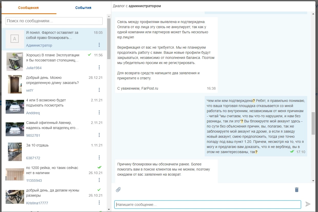Screen dimensions: 318x212
Task: Click the Администратор avatar placeholder
Action: tap(15, 39)
